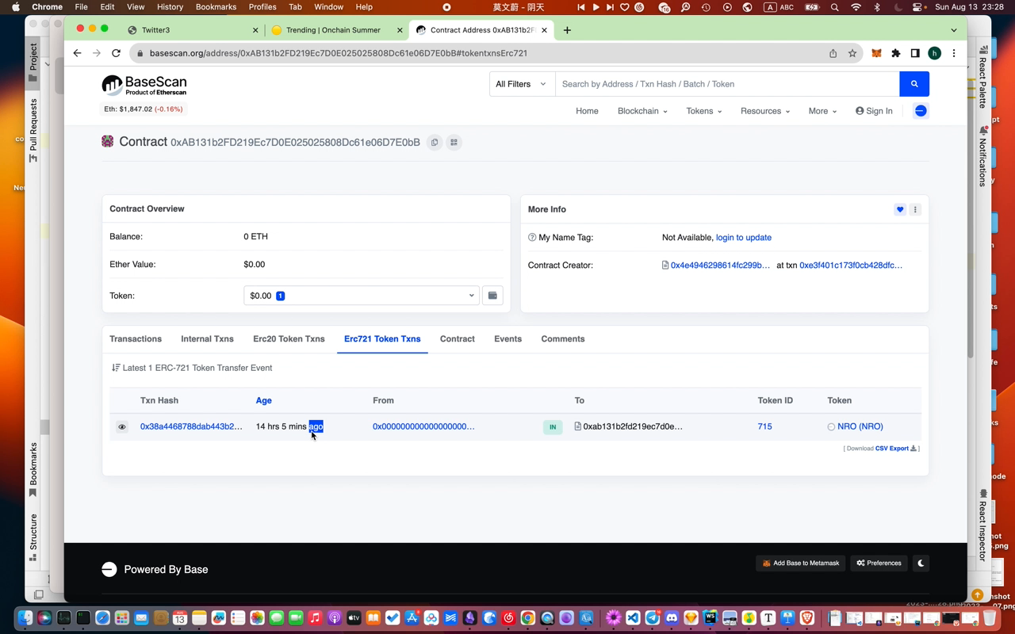The width and height of the screenshot is (1015, 634).
Task: Open the Contract tab
Action: pos(458,339)
